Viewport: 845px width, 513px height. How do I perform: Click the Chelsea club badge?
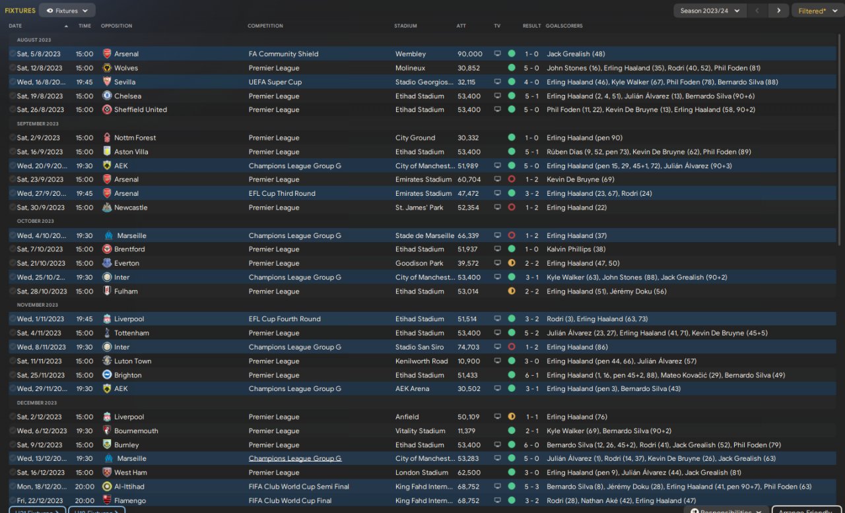(107, 96)
